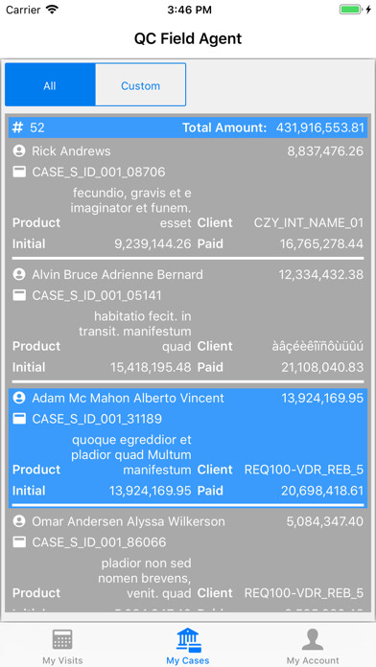Viewport: 376px width, 667px height.
Task: Open the My Visits tab label
Action: tap(62, 660)
